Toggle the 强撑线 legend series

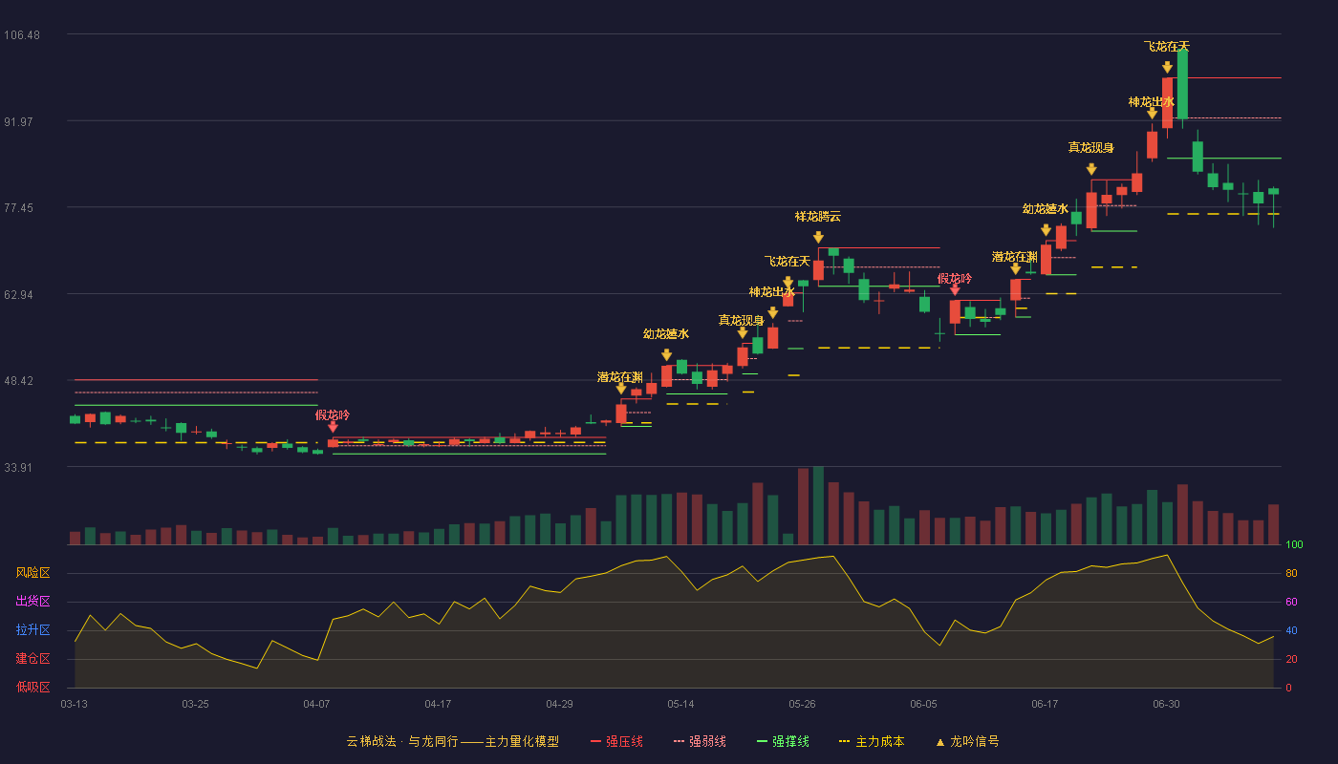tap(783, 741)
